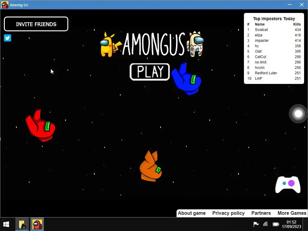Click kill count 268
308x231 pixels.
[x=297, y=57]
